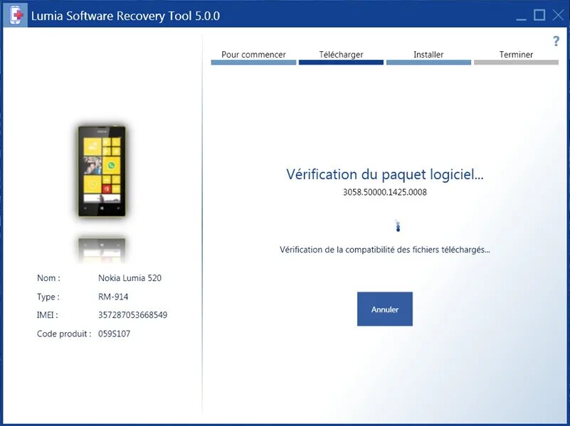Click the window title Lumia Software Recovery Tool 5.0.0
Image resolution: width=570 pixels, height=426 pixels.
click(x=125, y=16)
